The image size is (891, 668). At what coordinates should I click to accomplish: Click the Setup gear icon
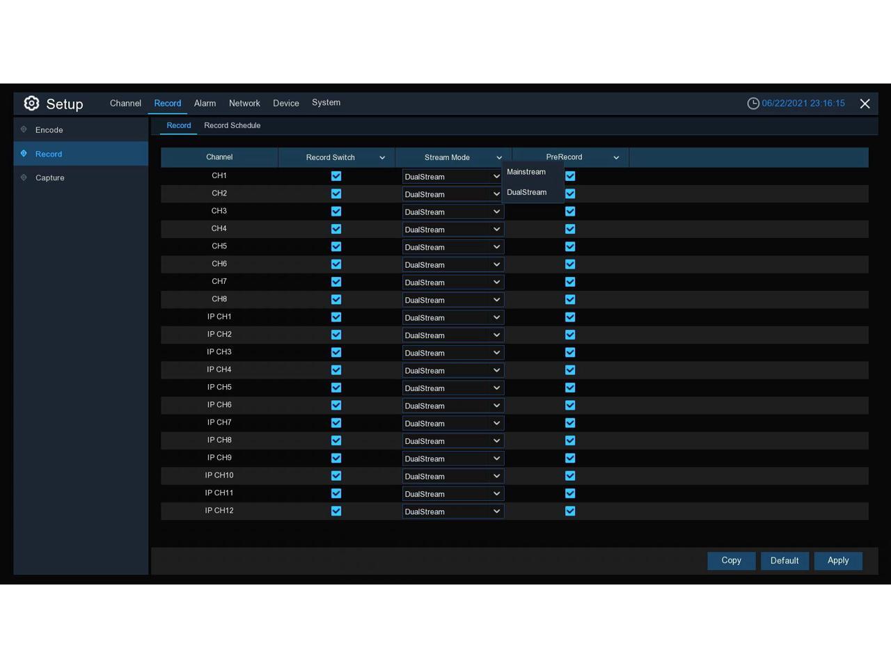point(31,104)
